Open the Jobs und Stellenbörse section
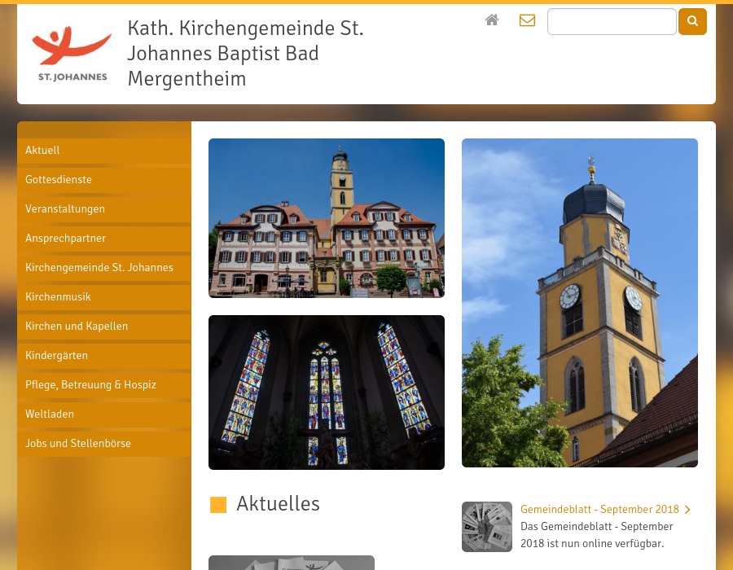The image size is (733, 570). click(x=78, y=443)
